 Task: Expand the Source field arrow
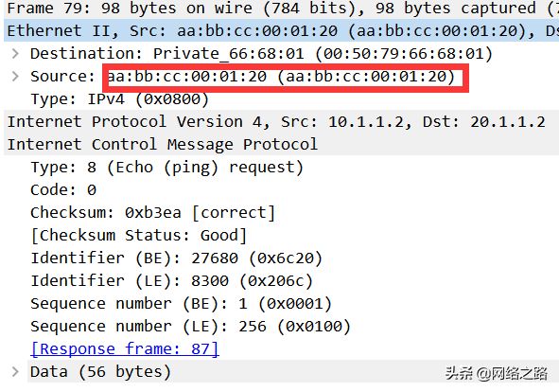point(15,77)
